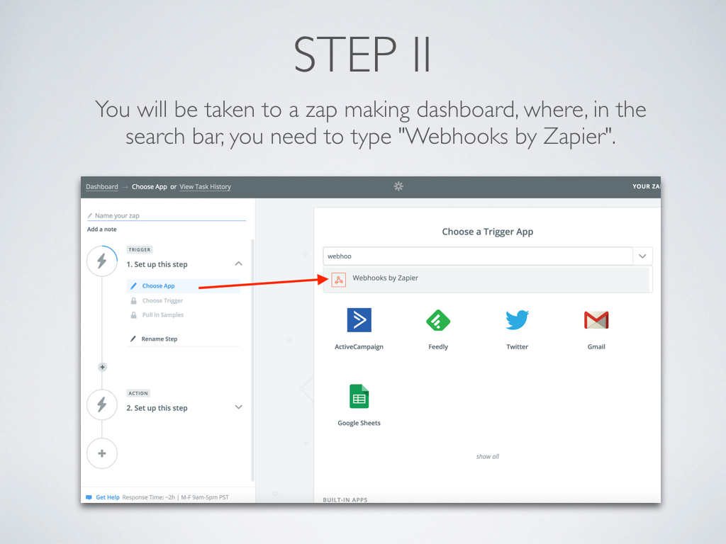
Task: Select the Gmail envelope icon
Action: (x=596, y=320)
